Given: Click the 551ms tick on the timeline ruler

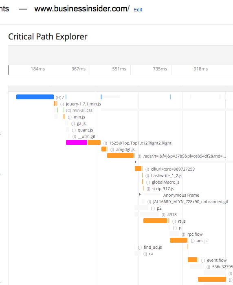Looking at the screenshot, I should 119,69.
